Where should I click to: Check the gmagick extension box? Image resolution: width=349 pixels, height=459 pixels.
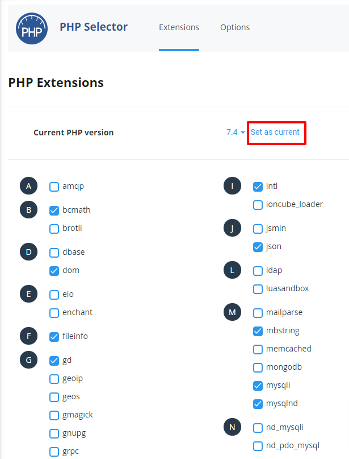click(54, 415)
